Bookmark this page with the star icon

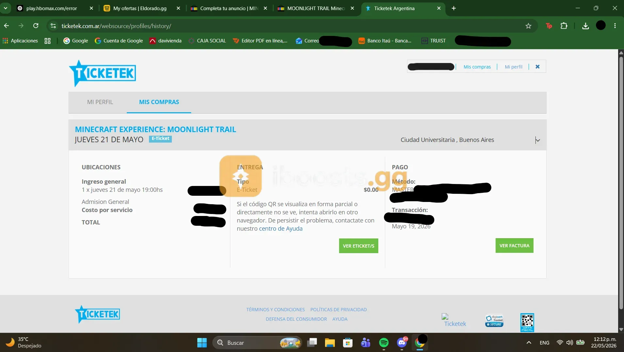528,26
